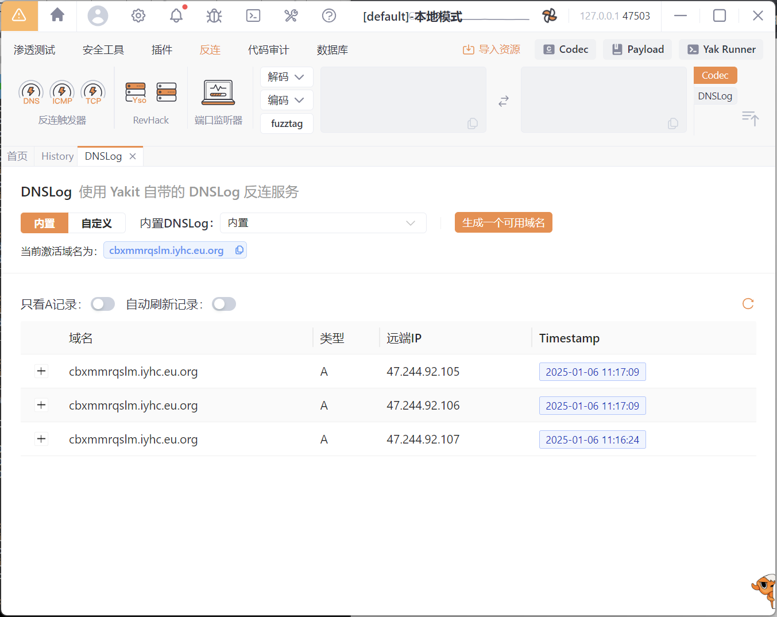
Task: Click the wrench and screwdriver tools icon
Action: [291, 16]
